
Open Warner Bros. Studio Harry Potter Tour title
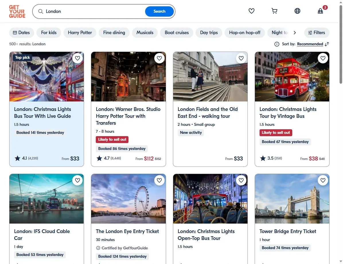click(x=128, y=116)
